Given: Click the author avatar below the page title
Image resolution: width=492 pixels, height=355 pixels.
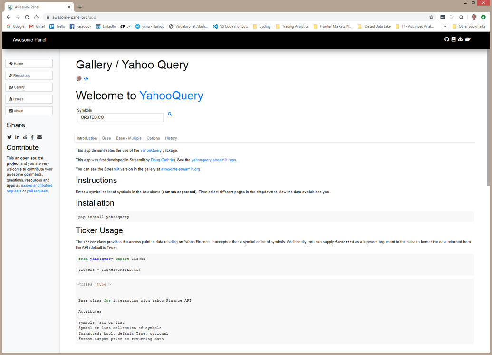Looking at the screenshot, I should [78, 78].
